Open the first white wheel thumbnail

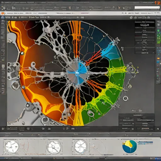12,147
